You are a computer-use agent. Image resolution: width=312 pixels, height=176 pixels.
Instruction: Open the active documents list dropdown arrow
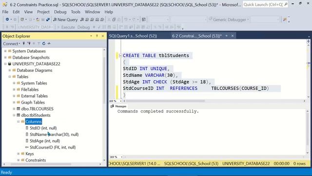click(x=309, y=37)
